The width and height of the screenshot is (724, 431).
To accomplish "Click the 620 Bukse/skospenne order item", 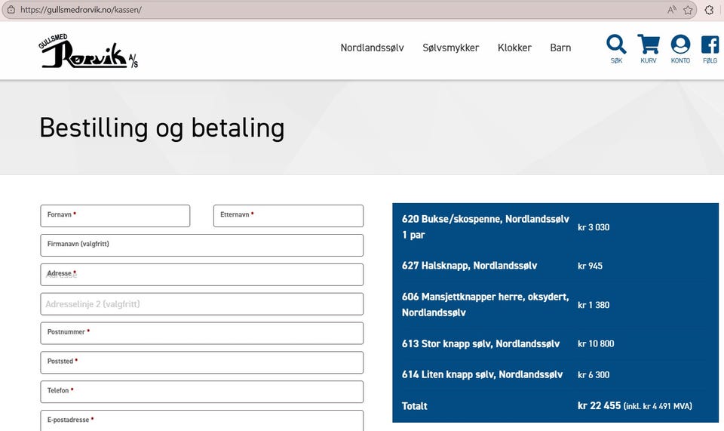I will [x=485, y=226].
